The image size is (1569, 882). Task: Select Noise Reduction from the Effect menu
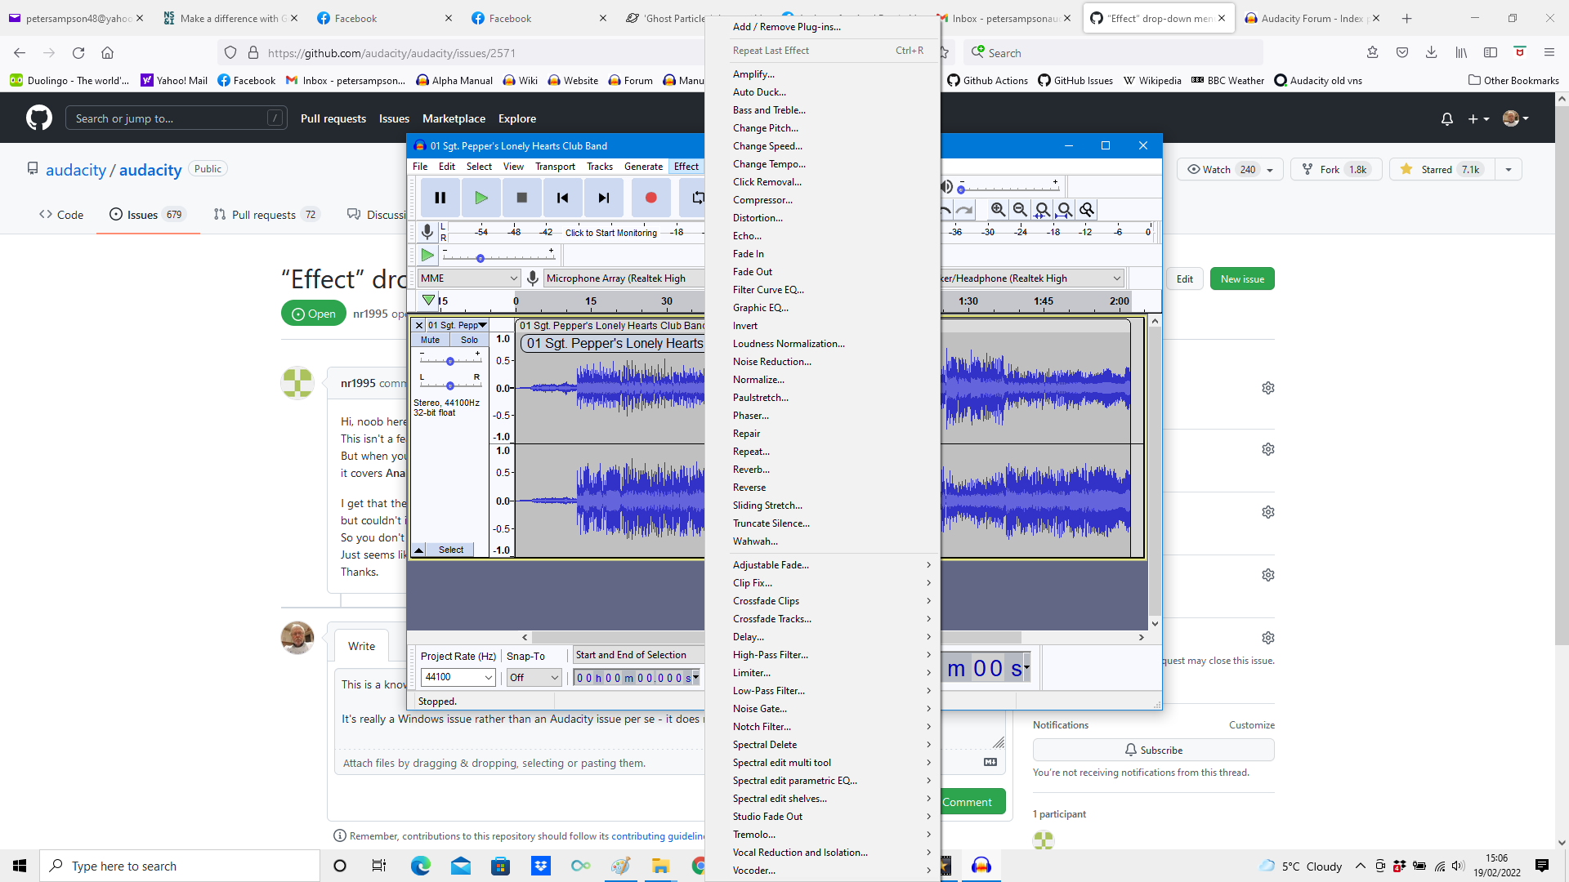coord(771,361)
